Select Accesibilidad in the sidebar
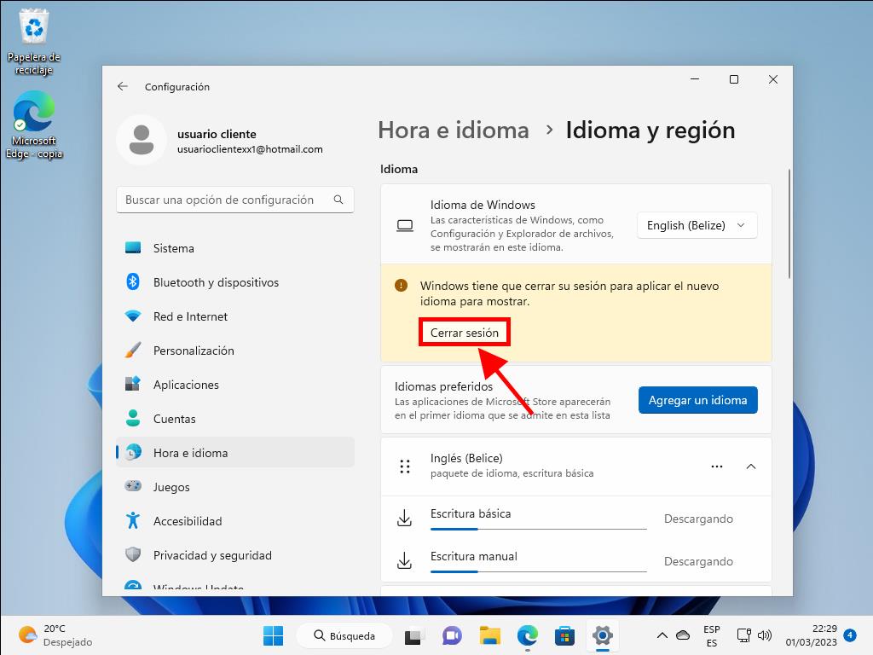The height and width of the screenshot is (655, 873). (188, 521)
